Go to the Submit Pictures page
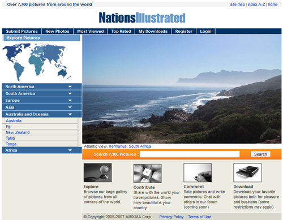283x220 pixels. (22, 31)
